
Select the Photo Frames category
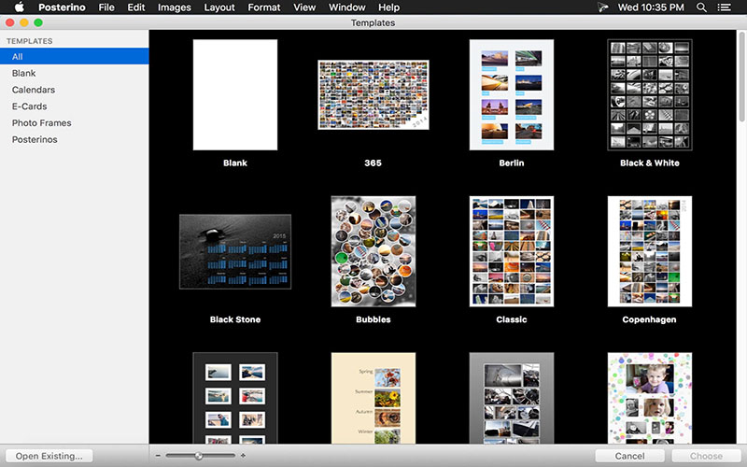tap(75, 123)
